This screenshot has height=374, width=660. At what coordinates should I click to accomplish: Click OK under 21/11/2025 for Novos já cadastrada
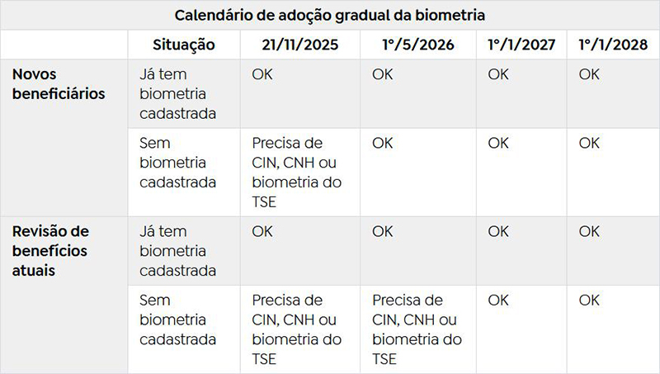tap(262, 75)
